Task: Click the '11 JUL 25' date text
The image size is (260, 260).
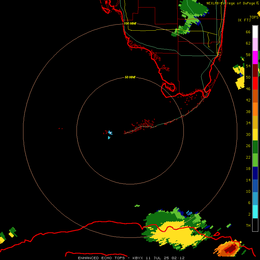Action: (157, 258)
